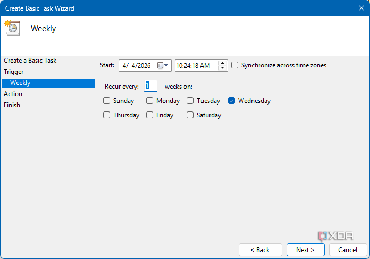Enable Synchronize across time zones
370x259 pixels.
coord(234,65)
